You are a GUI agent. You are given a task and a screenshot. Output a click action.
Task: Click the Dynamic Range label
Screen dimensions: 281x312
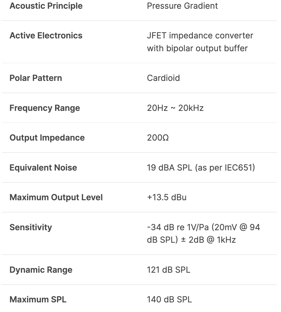(x=41, y=270)
